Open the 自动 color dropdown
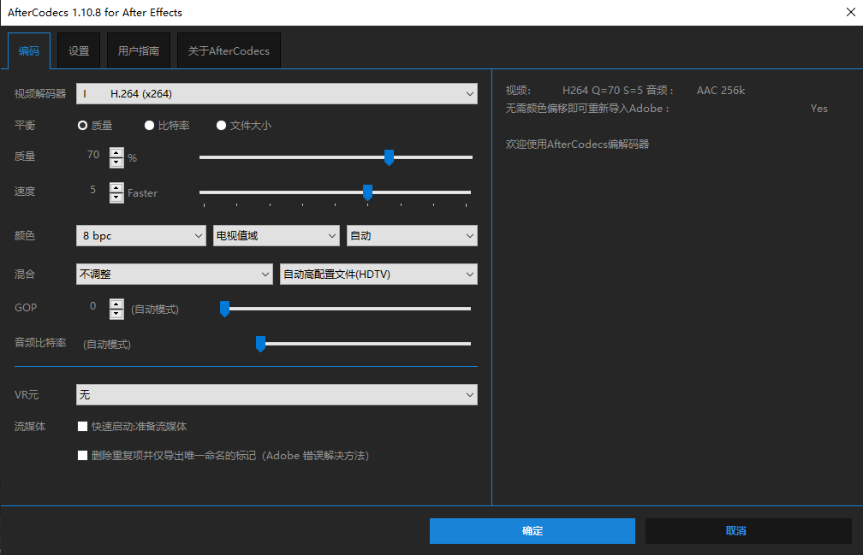 coord(412,236)
